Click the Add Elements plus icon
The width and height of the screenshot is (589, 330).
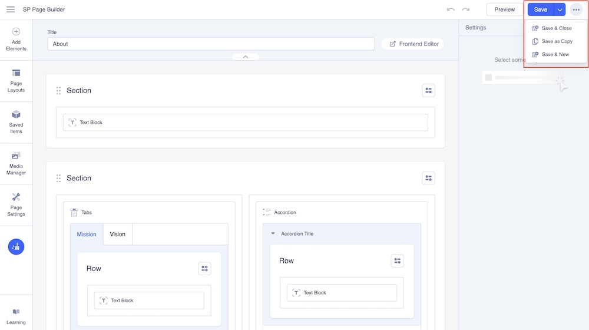coord(16,32)
